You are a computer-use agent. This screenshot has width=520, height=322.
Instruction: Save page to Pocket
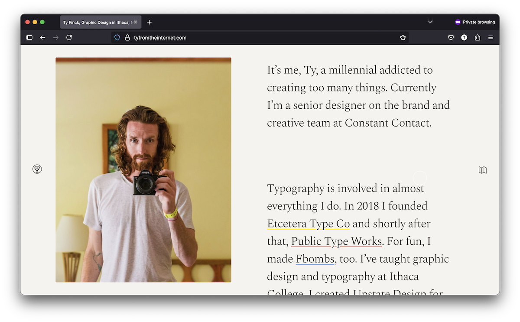[451, 38]
